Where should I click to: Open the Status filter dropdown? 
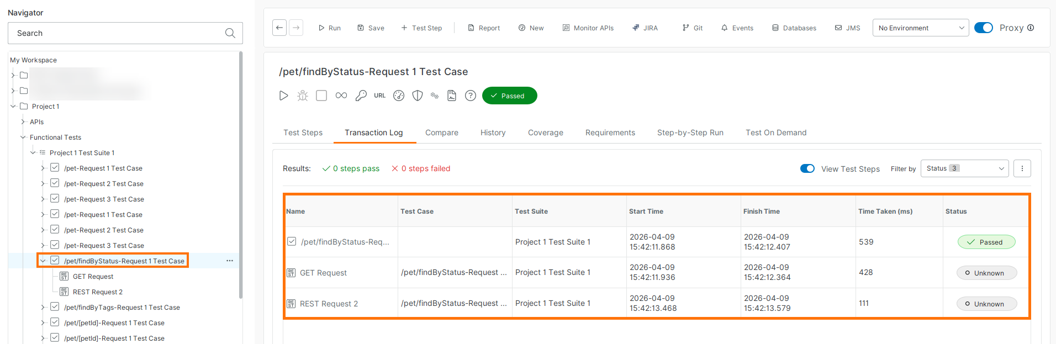(x=965, y=168)
